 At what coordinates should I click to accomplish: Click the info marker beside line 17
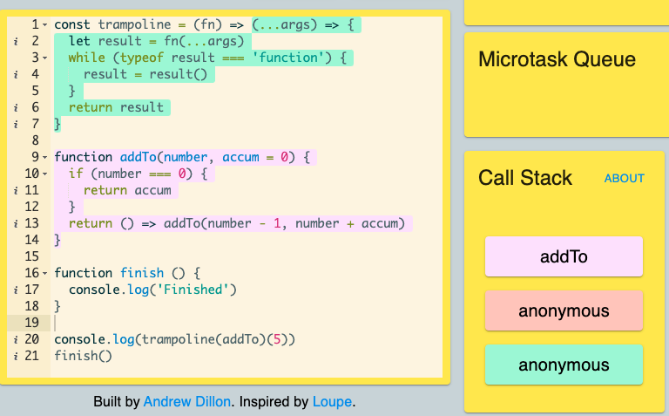pos(16,290)
